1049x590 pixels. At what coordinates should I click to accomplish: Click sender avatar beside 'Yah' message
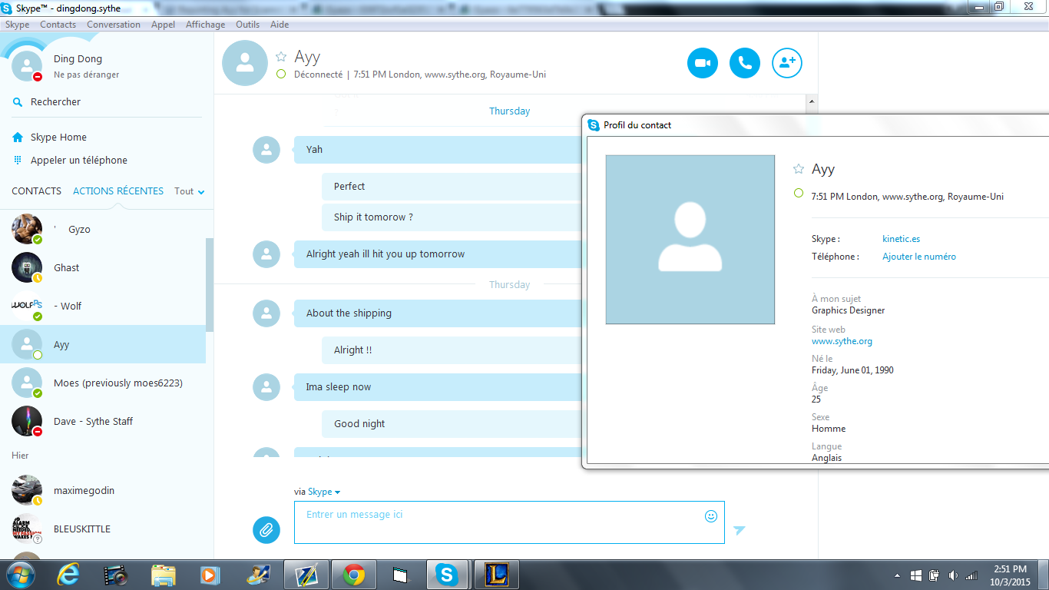266,150
